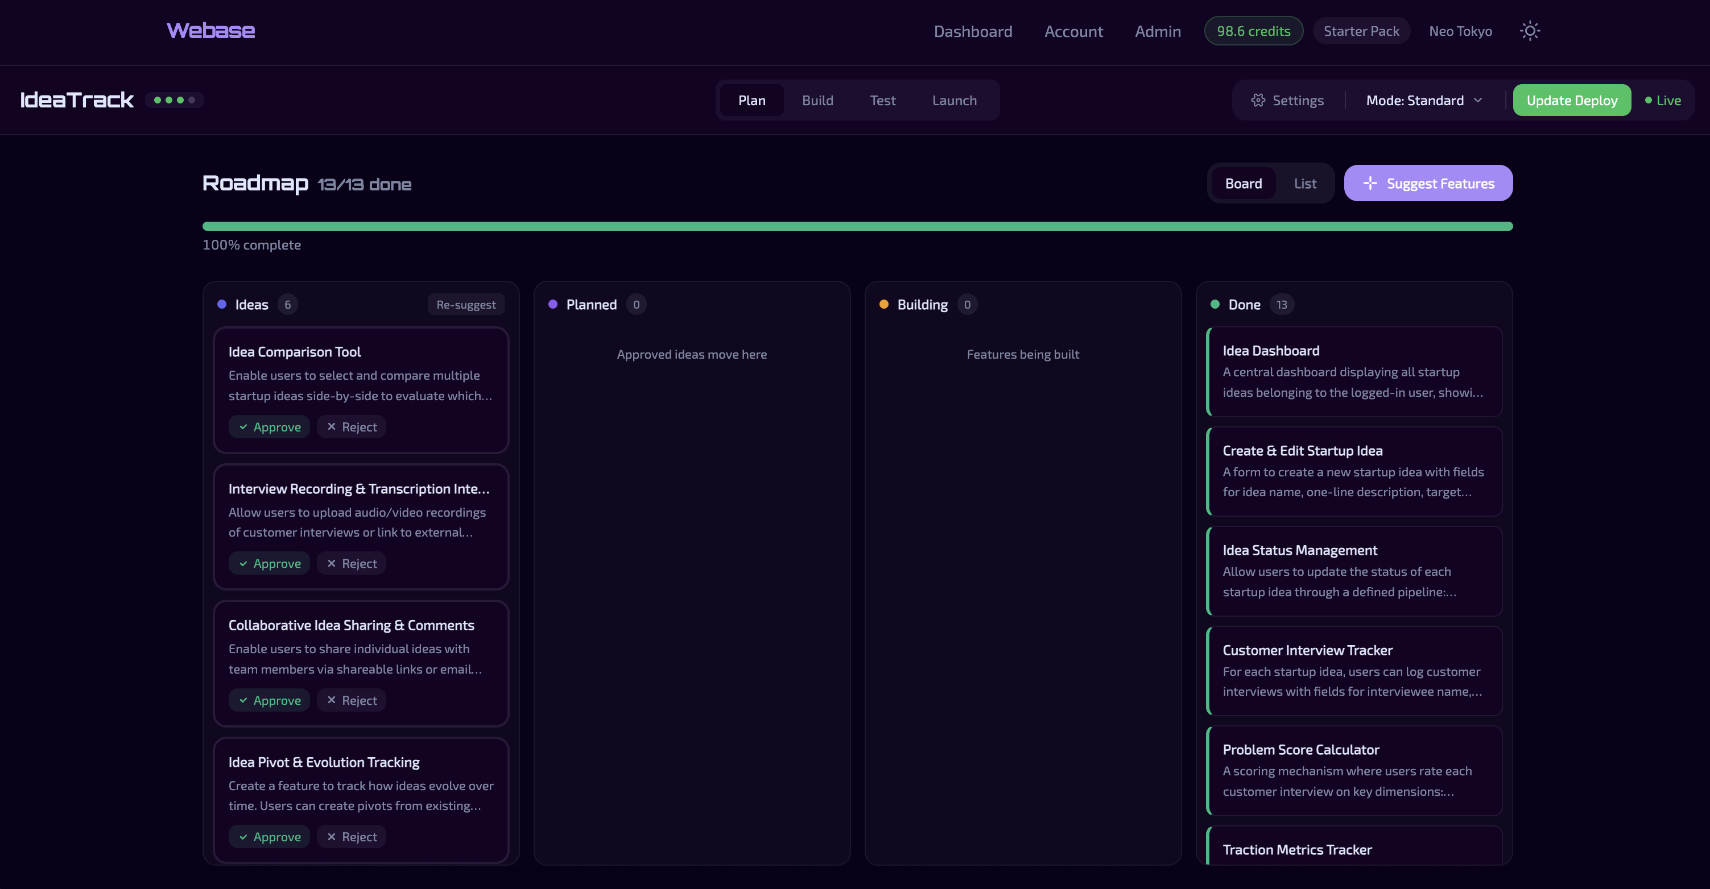Click the status dots next to IdeaTrack title
The height and width of the screenshot is (889, 1710).
(x=174, y=100)
